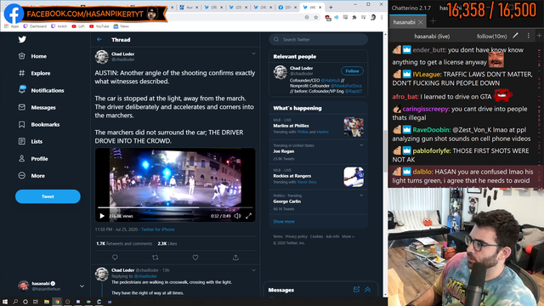The width and height of the screenshot is (544, 306).
Task: Add new Chatterino tab plus
Action: tap(433, 22)
